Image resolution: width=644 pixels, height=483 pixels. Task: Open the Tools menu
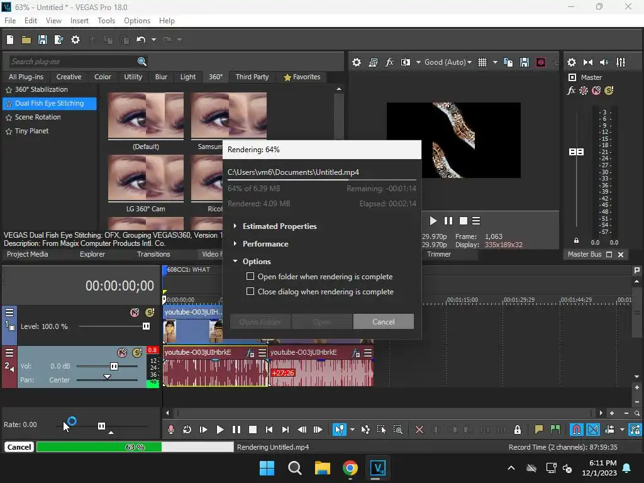point(106,20)
